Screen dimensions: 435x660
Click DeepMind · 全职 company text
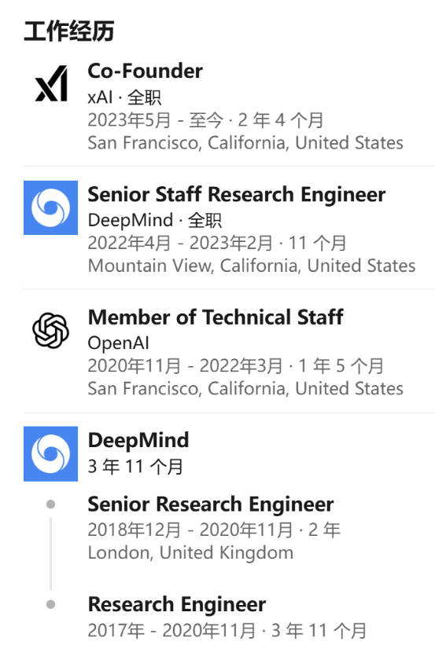click(155, 220)
